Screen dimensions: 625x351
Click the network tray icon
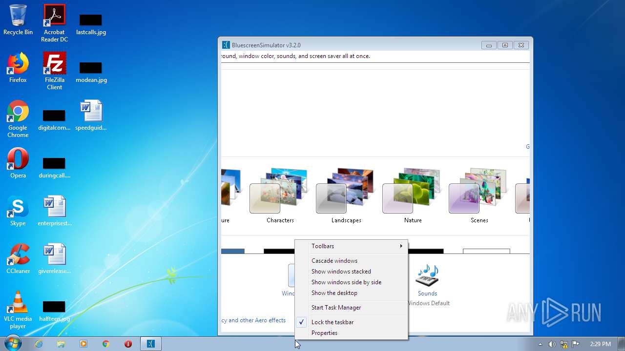(x=563, y=344)
